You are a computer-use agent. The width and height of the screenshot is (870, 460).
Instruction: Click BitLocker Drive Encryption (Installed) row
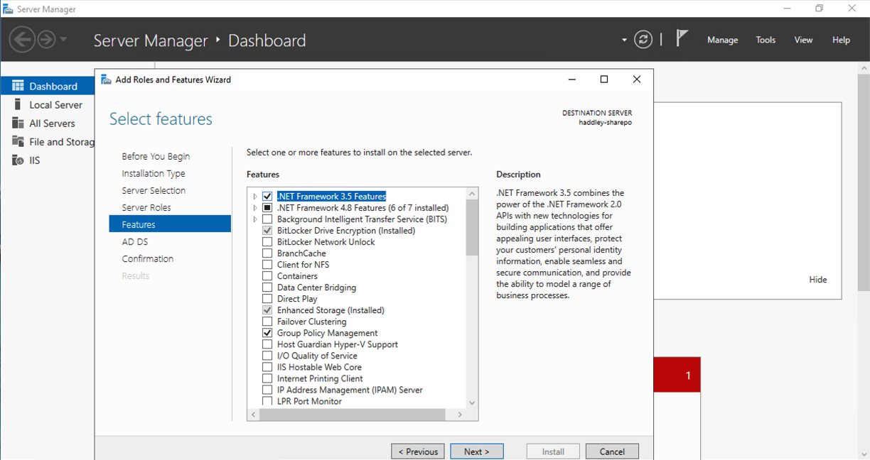pos(346,231)
